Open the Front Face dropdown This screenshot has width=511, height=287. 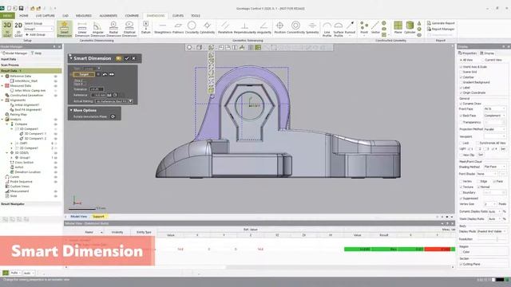[x=495, y=108]
